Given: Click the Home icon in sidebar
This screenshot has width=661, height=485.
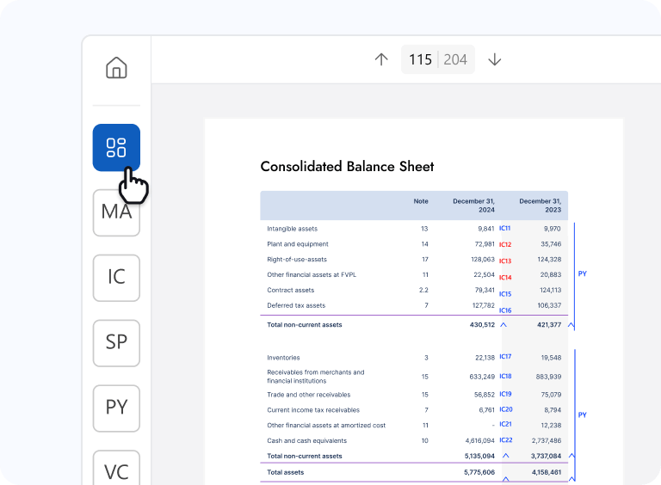Looking at the screenshot, I should (x=116, y=68).
